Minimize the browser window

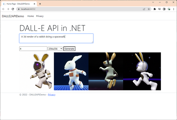pyautogui.click(x=160, y=2)
